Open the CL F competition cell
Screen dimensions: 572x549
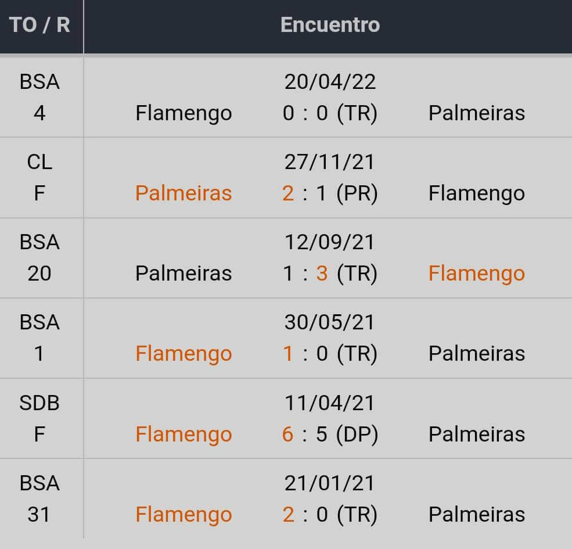39,177
